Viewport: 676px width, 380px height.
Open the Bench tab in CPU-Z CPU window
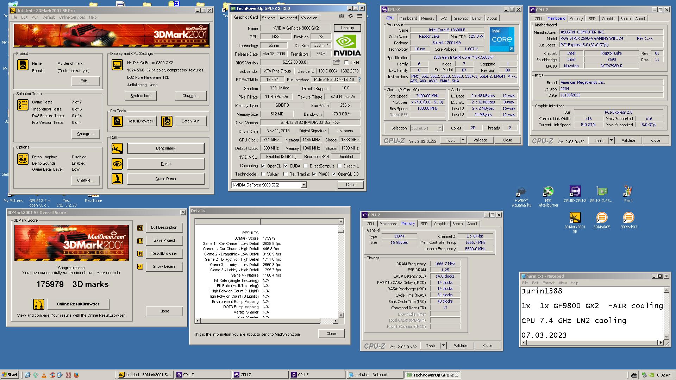point(477,18)
